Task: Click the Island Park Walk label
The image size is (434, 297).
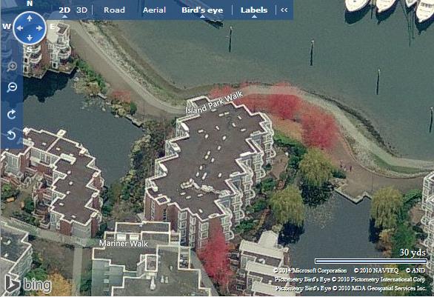Action: click(214, 103)
